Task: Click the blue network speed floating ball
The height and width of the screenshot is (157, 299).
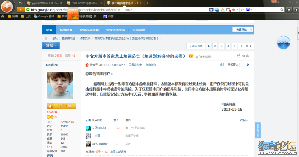Action: pyautogui.click(x=283, y=43)
